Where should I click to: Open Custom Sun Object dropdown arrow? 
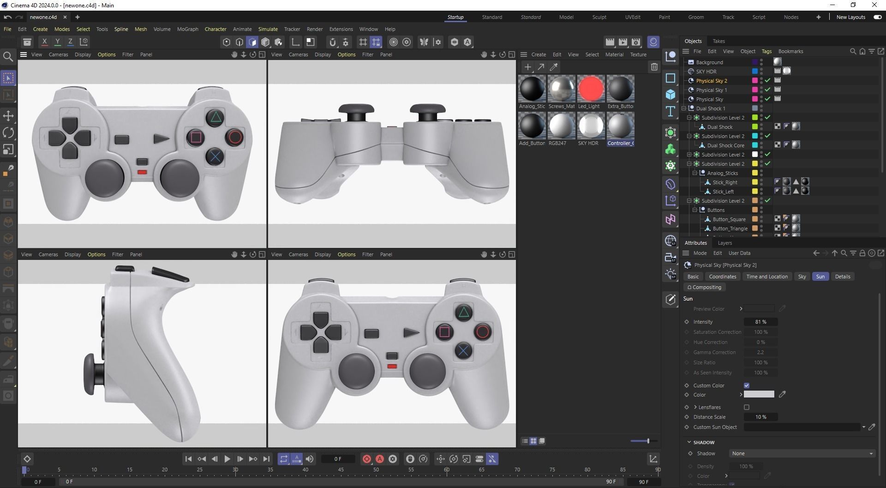click(863, 427)
